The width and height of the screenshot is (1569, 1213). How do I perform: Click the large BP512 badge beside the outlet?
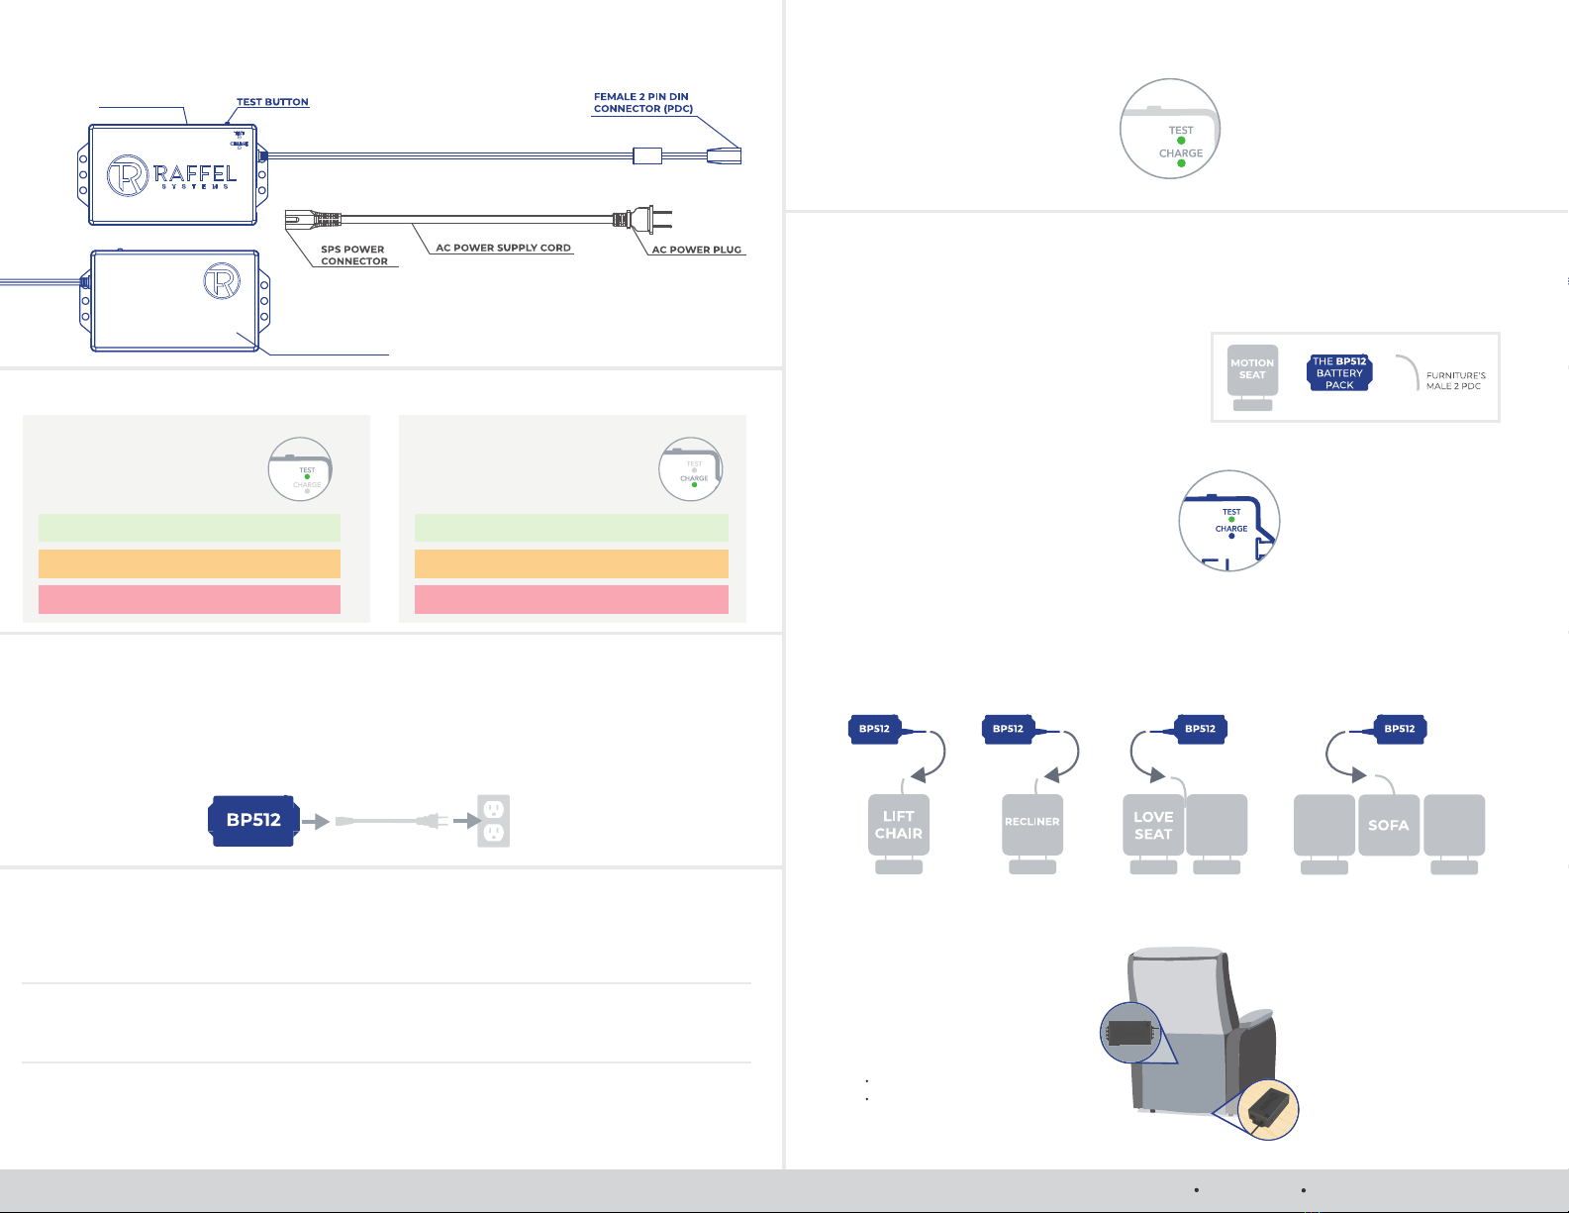(253, 820)
